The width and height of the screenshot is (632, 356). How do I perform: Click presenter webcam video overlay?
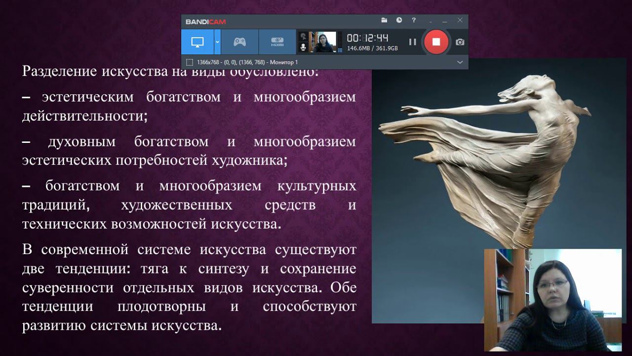pos(553,300)
